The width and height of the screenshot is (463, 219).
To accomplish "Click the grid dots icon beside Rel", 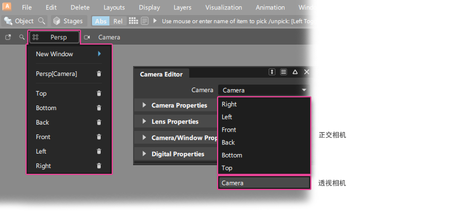I will pos(134,21).
